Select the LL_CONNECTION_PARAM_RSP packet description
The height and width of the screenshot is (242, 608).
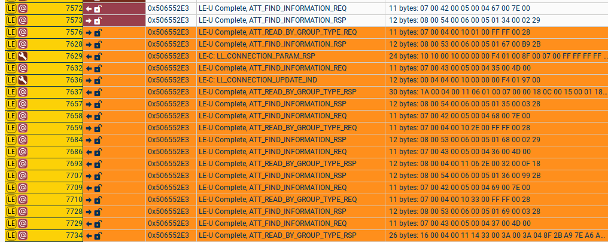coord(257,56)
